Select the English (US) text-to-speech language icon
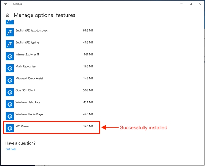Screen dimensions: 205x166 (x=9, y=32)
